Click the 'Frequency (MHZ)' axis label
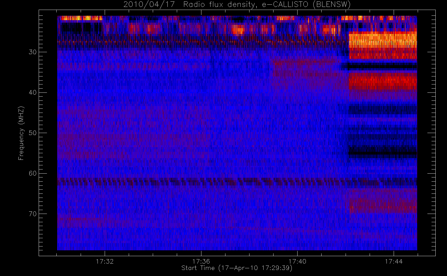Viewport: 447px width, 276px height. pos(21,133)
